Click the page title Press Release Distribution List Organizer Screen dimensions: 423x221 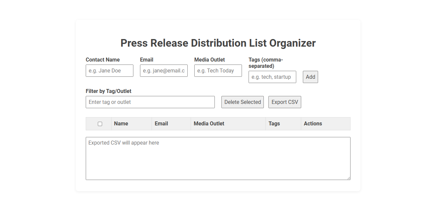tap(218, 43)
